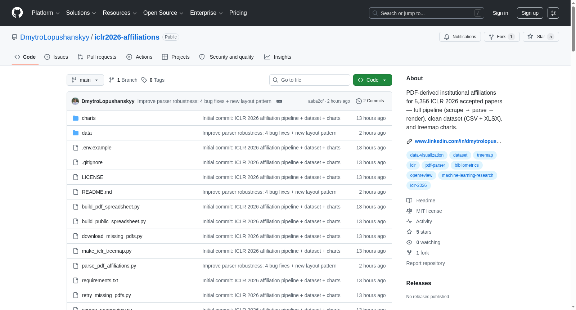Expand the Enterprise menu
The height and width of the screenshot is (310, 576).
click(x=206, y=13)
